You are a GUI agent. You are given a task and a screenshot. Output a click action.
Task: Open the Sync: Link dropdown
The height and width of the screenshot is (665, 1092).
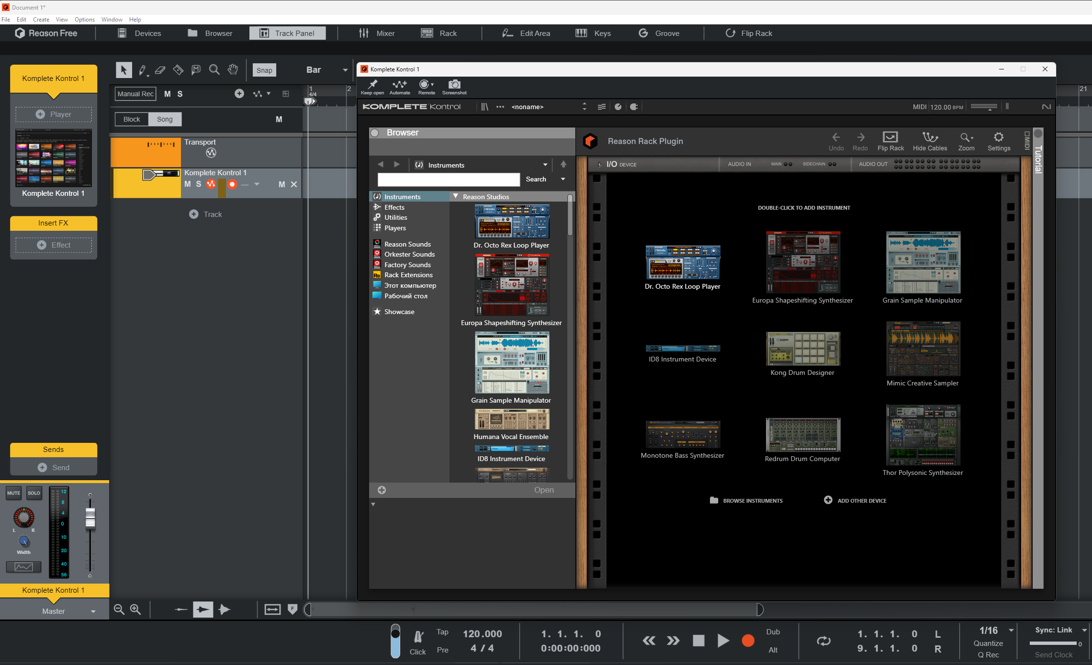[x=1084, y=630]
